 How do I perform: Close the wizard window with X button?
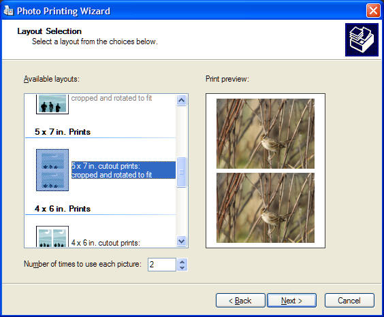point(373,11)
